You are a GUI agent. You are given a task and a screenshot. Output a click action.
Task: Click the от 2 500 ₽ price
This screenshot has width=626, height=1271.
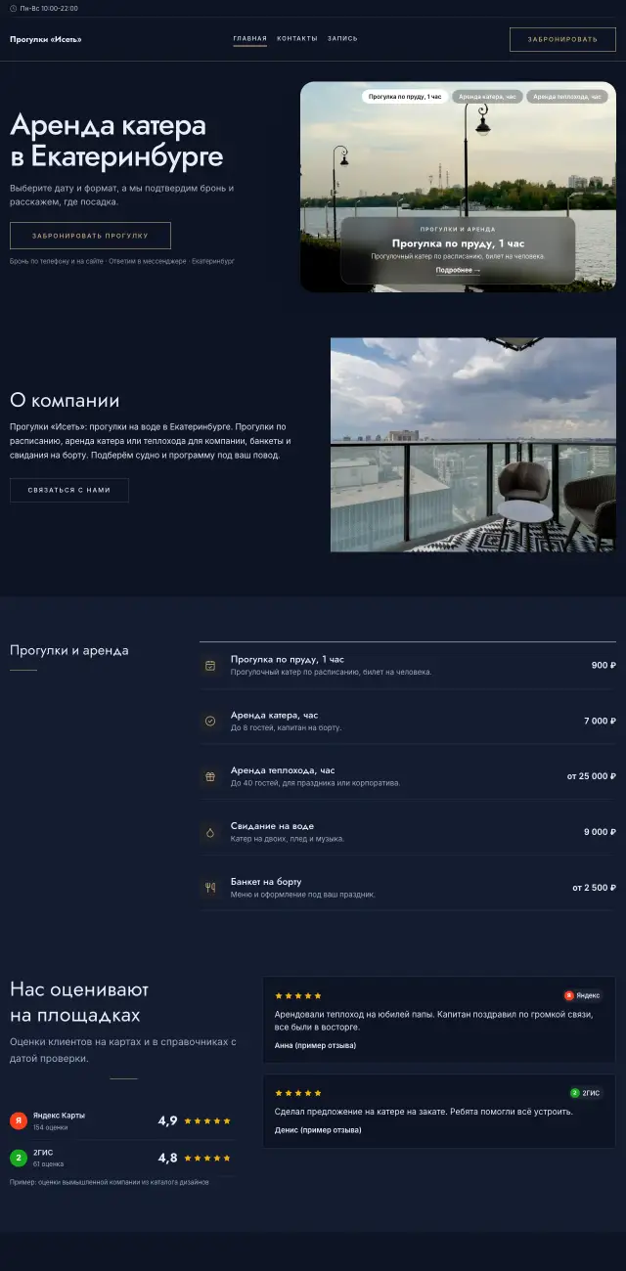click(x=595, y=888)
